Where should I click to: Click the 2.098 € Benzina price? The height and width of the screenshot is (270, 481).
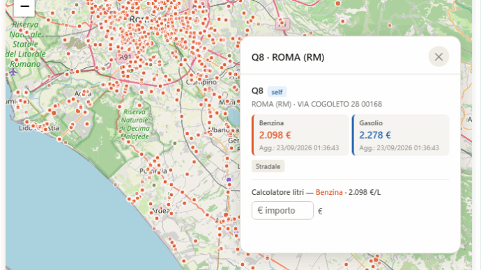275,135
